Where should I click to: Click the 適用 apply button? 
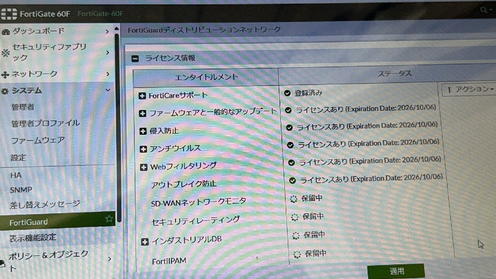396,271
